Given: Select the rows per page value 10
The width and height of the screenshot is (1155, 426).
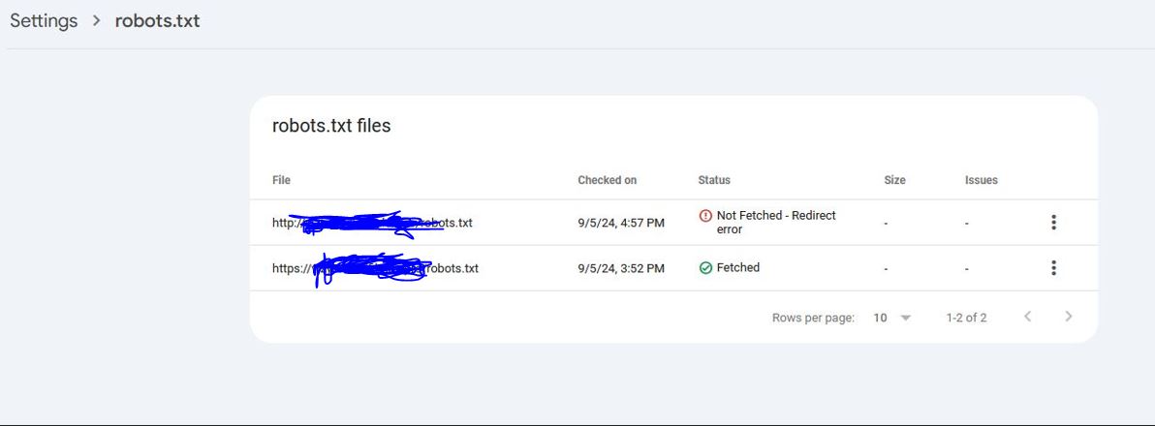Looking at the screenshot, I should 880,318.
